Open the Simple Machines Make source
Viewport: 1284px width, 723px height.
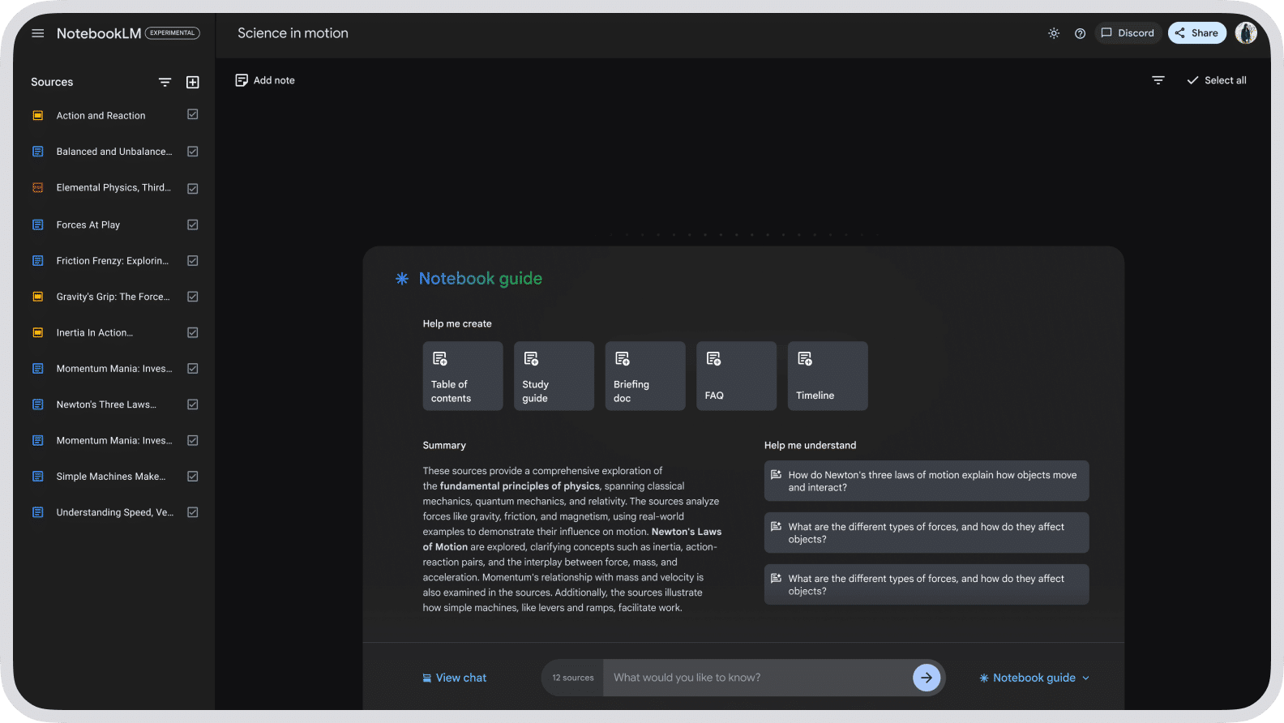pyautogui.click(x=111, y=476)
